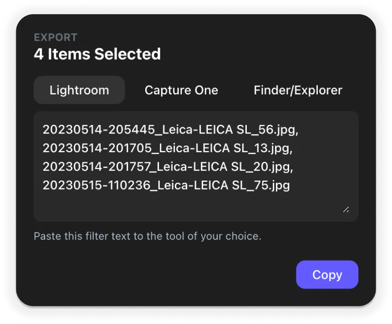Click the filename ending in SL_75.jpg
Viewport: 392px width, 324px height.
click(167, 185)
